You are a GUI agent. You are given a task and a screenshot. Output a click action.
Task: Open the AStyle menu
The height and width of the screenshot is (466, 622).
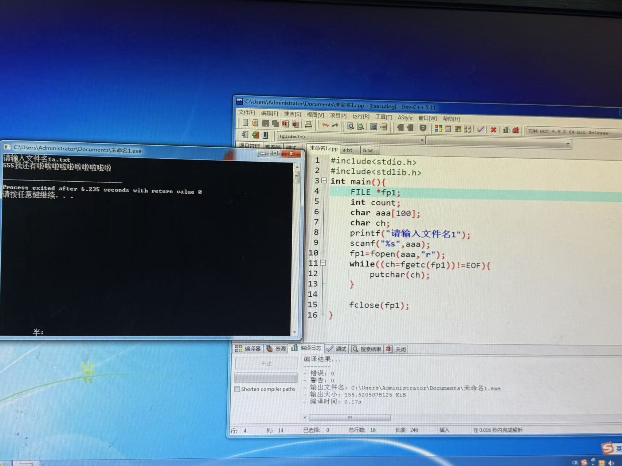[405, 118]
